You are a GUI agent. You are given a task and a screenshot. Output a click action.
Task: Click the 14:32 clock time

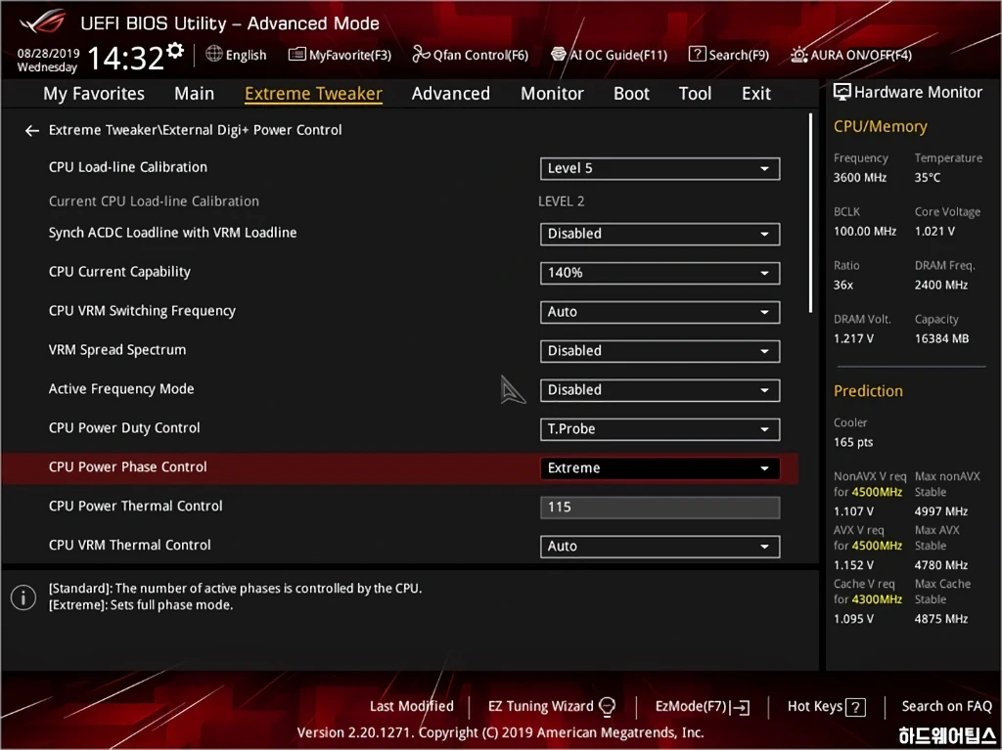[126, 58]
